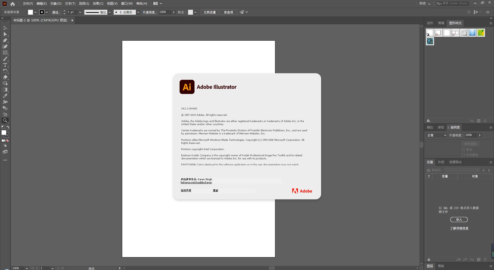Viewport: 494px width, 270px height.
Task: Select the Rotate tool
Action: coord(5,71)
